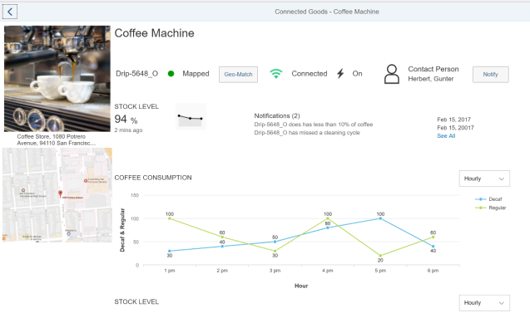
Task: Click the lightning bolt power icon
Action: pos(340,74)
